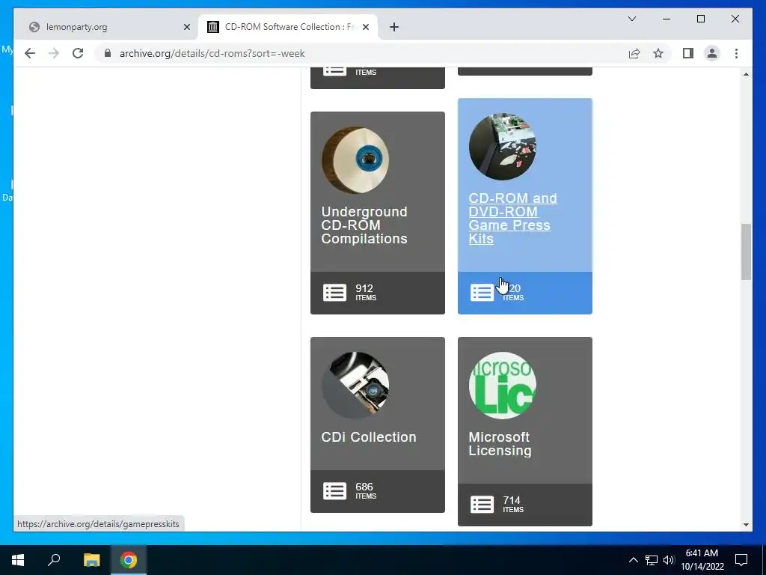Click the Microsoft Licensing logo thumbnail
Screen dimensions: 766x575
point(503,386)
